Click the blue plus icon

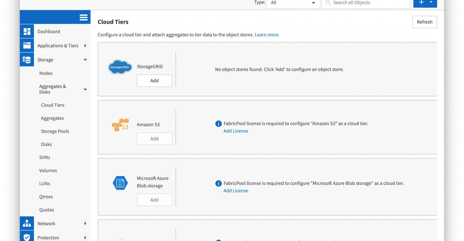coord(421,2)
